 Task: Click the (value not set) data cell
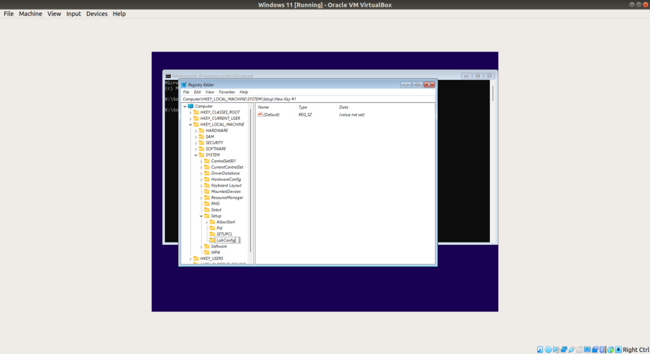coord(352,115)
